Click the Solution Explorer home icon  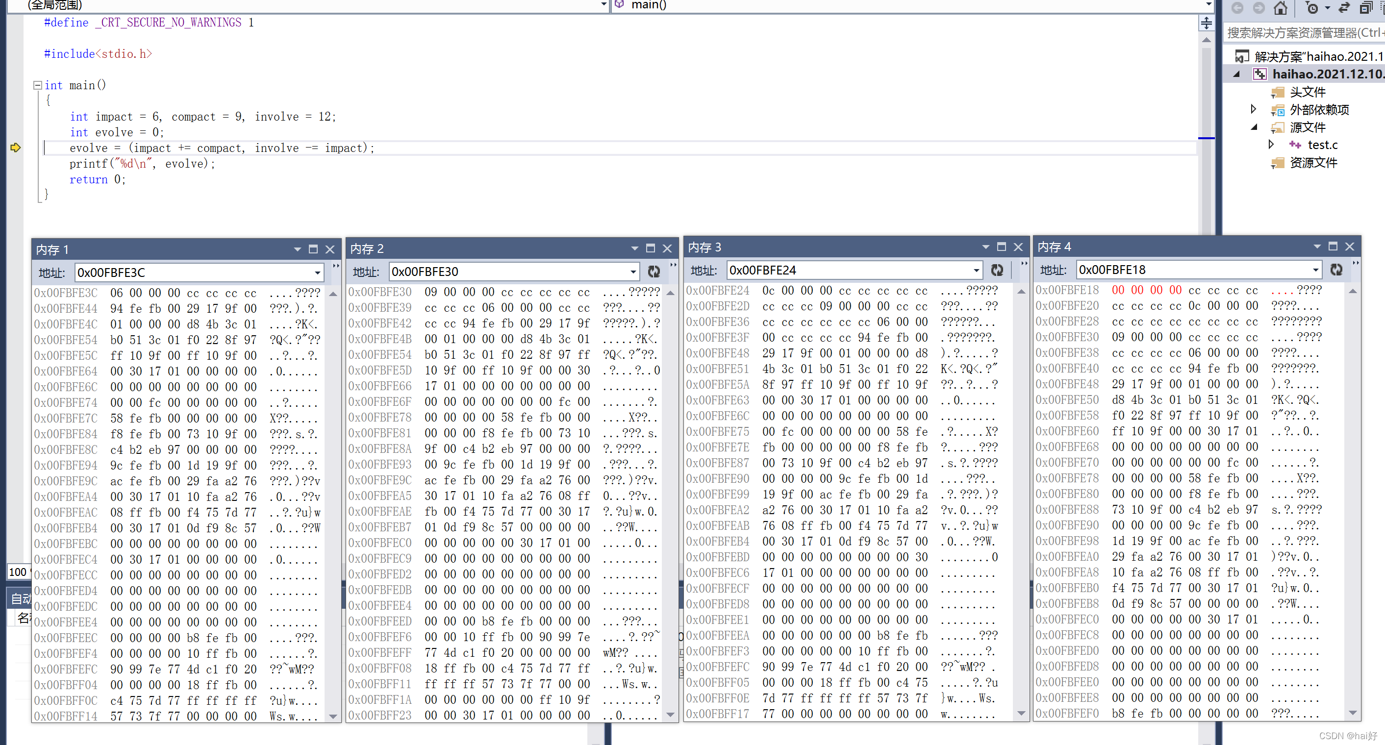click(x=1281, y=7)
